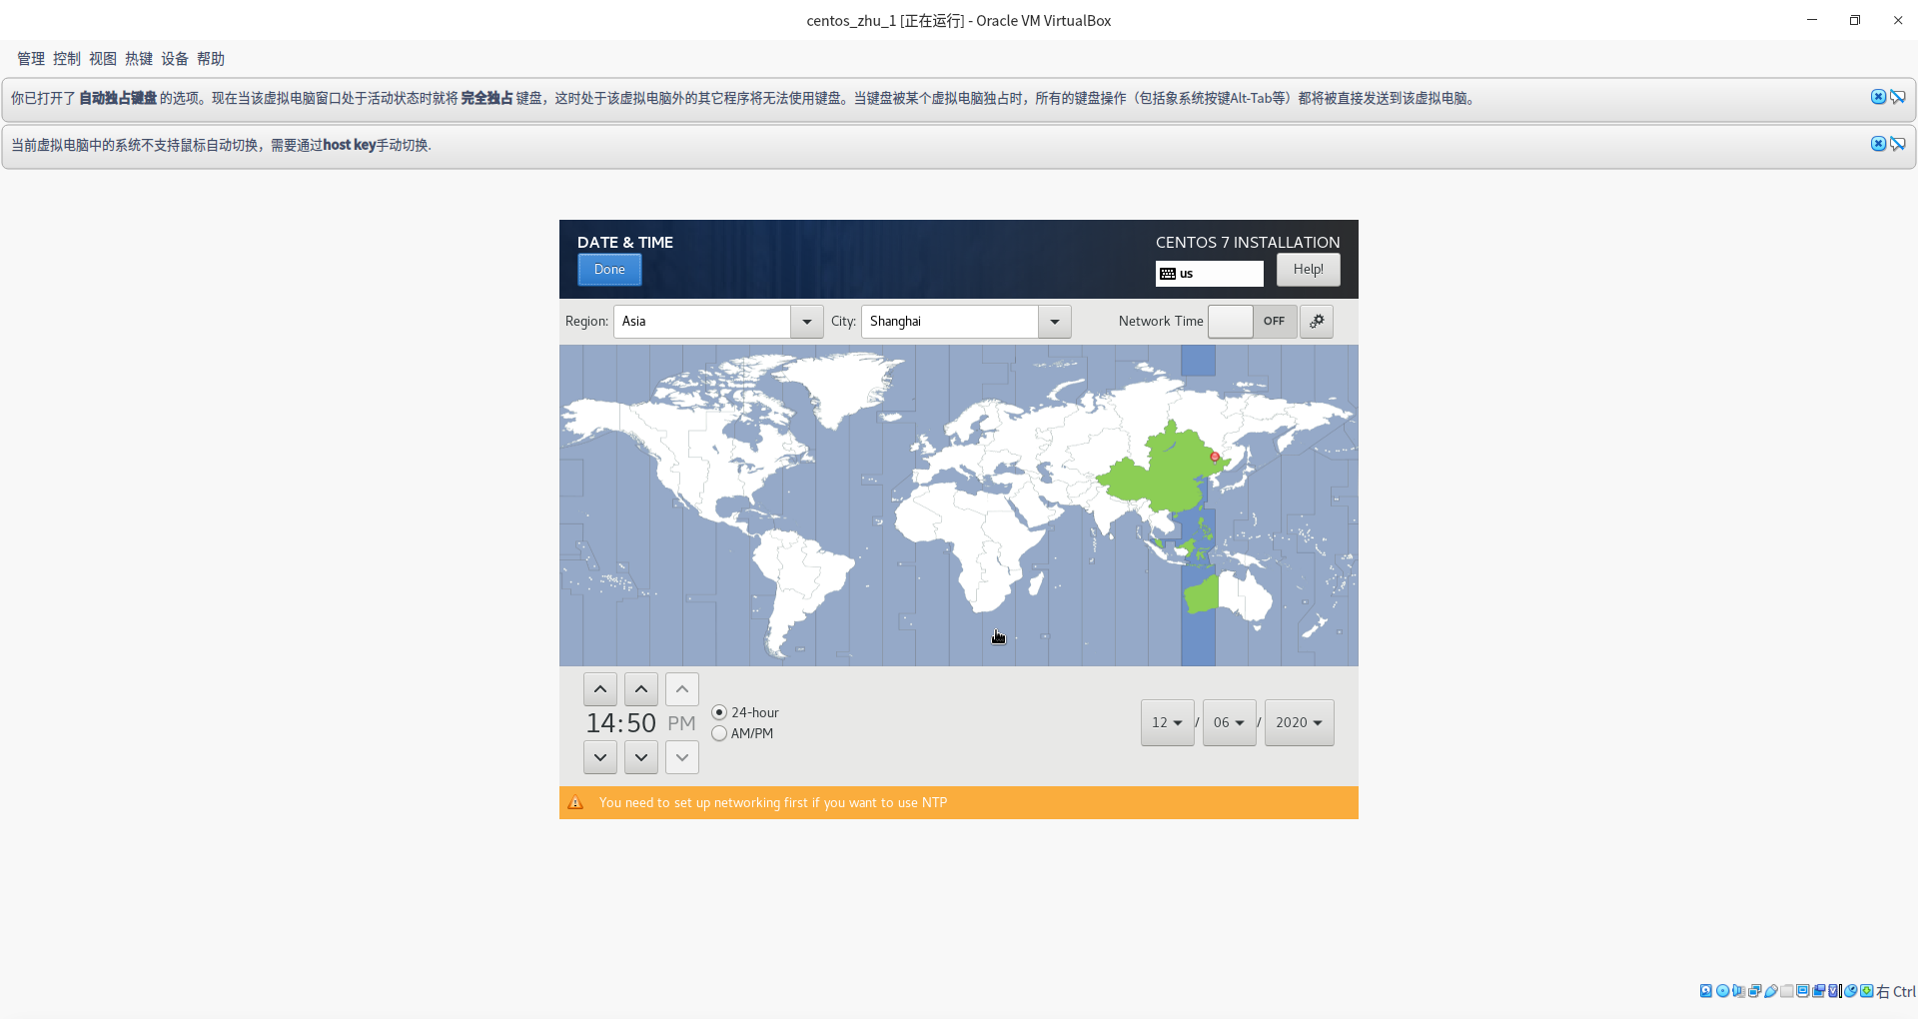
Task: Increase the minutes with up arrow
Action: click(641, 689)
